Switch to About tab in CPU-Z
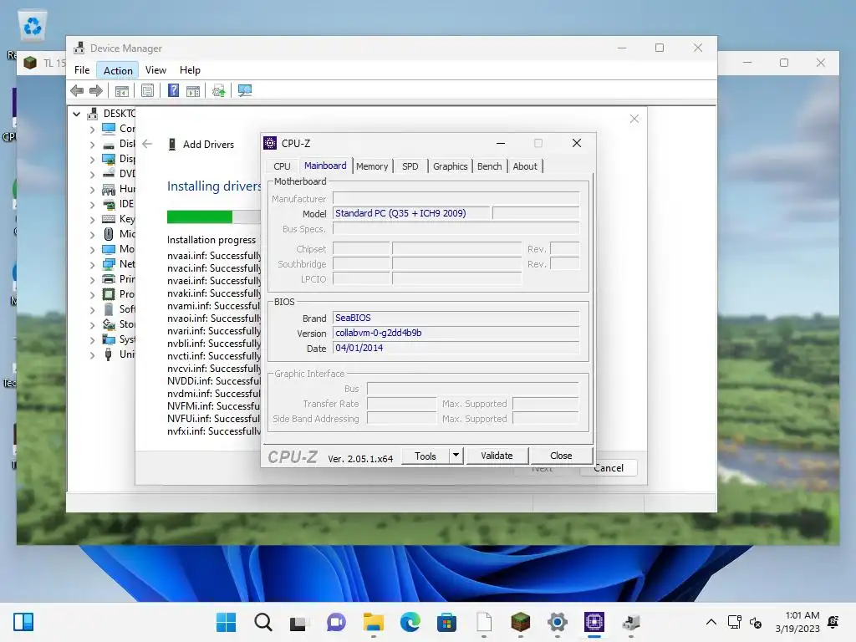856x642 pixels. 525,166
